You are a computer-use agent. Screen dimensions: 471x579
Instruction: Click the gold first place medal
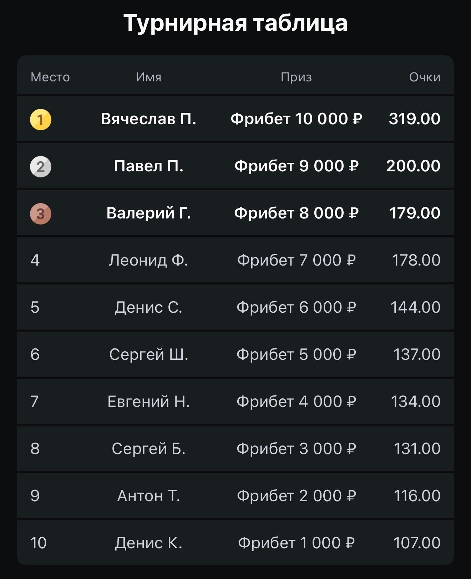[x=41, y=119]
